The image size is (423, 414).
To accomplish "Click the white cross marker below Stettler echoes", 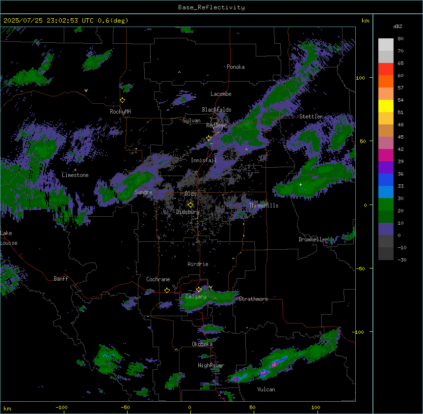I will tap(300, 184).
